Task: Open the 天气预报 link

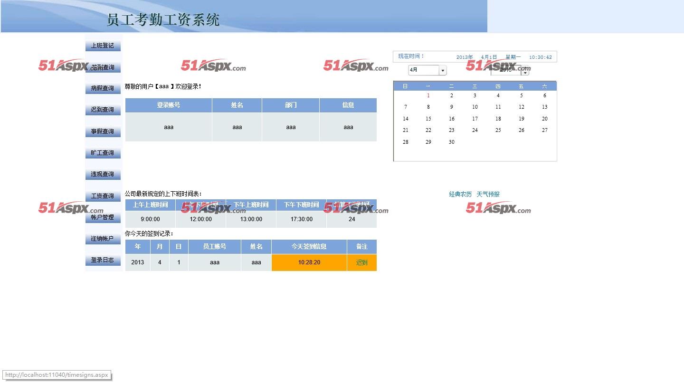Action: pyautogui.click(x=488, y=194)
